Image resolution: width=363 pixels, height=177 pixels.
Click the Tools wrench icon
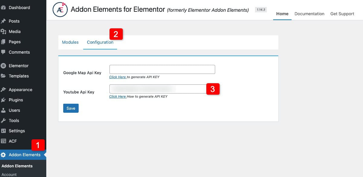pos(3,120)
